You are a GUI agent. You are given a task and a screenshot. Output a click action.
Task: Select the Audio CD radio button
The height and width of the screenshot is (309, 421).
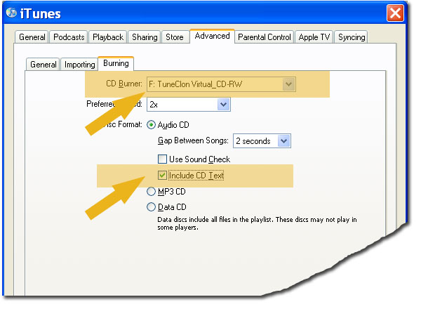click(x=151, y=125)
